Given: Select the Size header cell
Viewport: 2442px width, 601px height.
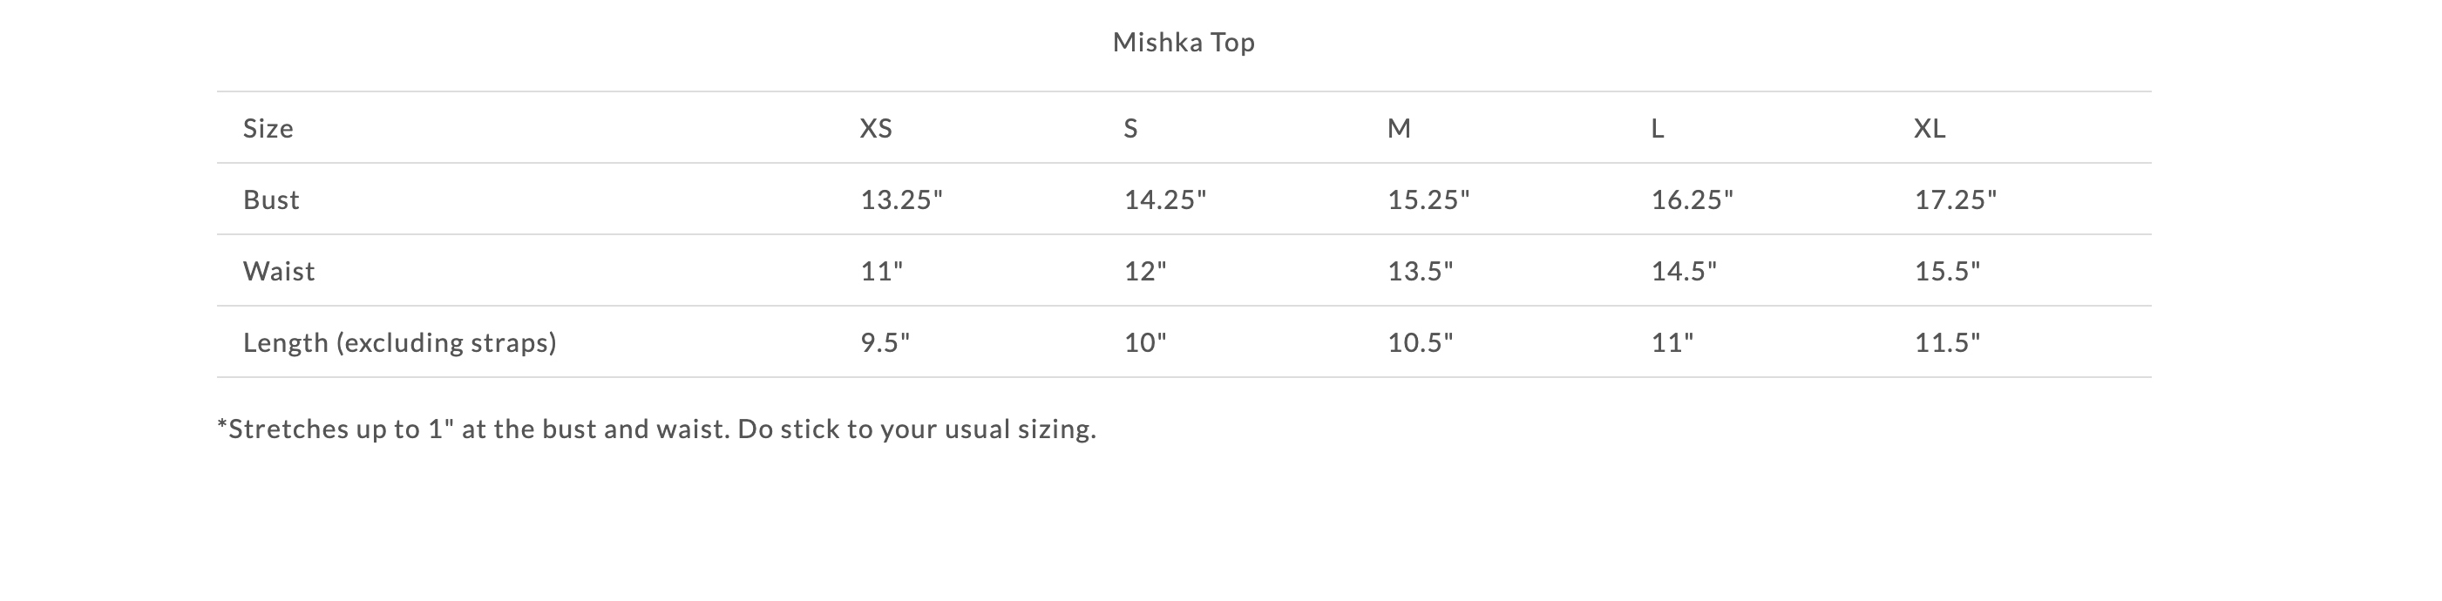Looking at the screenshot, I should (x=268, y=128).
